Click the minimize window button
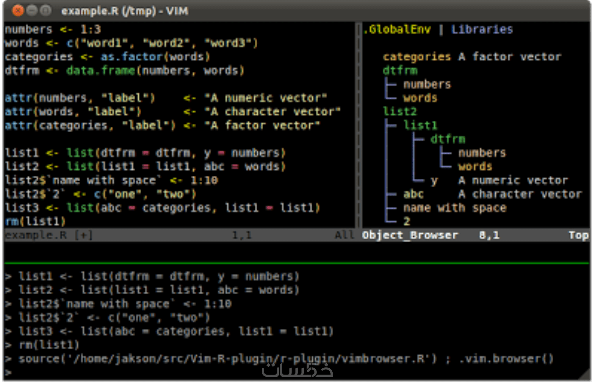The height and width of the screenshot is (385, 595). 32,11
